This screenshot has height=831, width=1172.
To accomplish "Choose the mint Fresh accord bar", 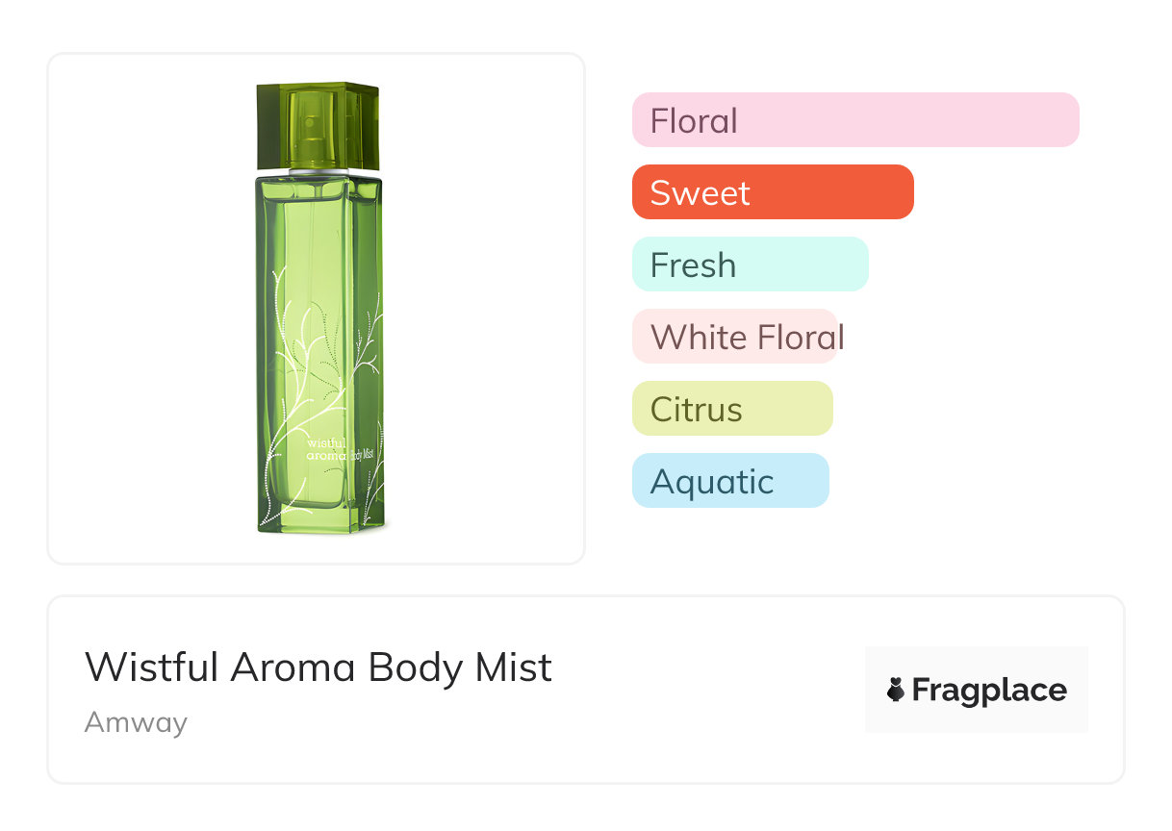I will click(x=750, y=264).
